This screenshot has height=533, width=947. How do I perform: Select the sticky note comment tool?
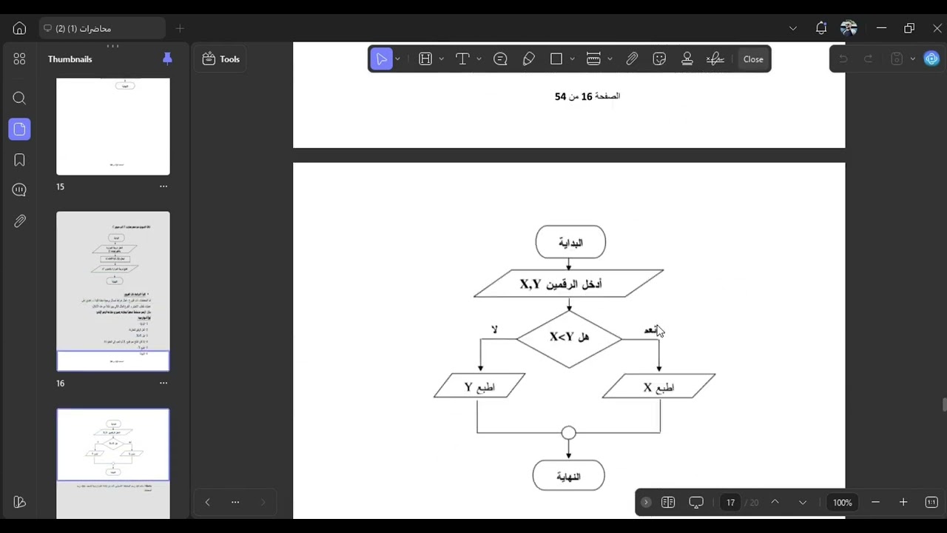(x=500, y=59)
